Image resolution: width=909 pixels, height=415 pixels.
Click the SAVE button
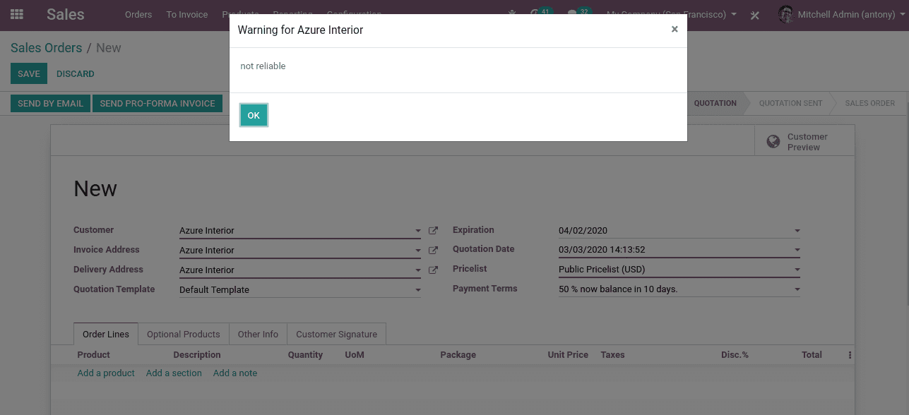point(29,73)
